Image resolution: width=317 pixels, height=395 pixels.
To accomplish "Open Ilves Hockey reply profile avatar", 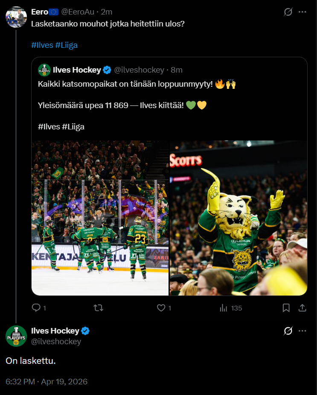I will click(16, 336).
